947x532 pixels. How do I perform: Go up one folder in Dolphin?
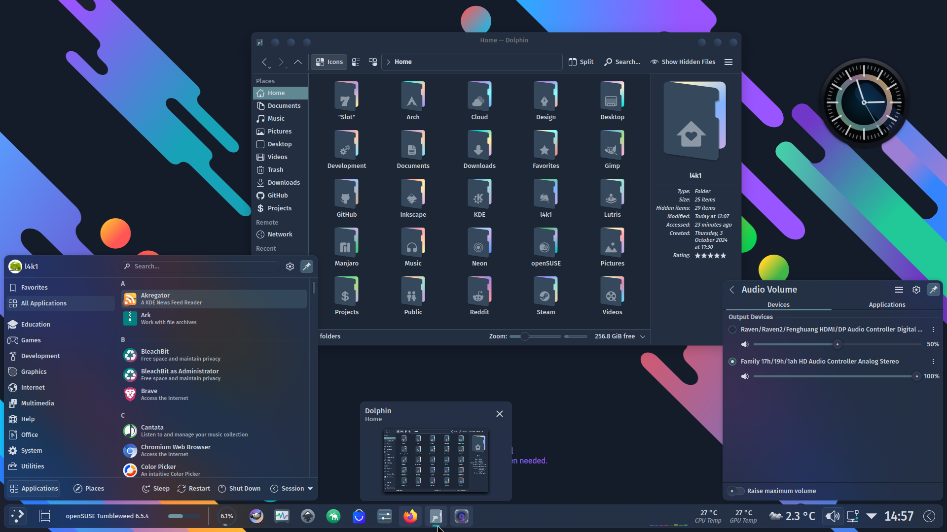pyautogui.click(x=298, y=62)
